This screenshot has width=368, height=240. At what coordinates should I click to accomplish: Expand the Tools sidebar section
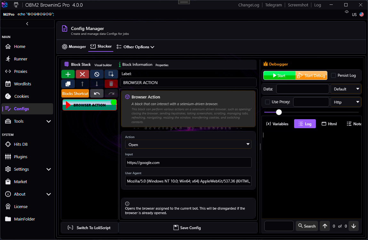pyautogui.click(x=49, y=121)
